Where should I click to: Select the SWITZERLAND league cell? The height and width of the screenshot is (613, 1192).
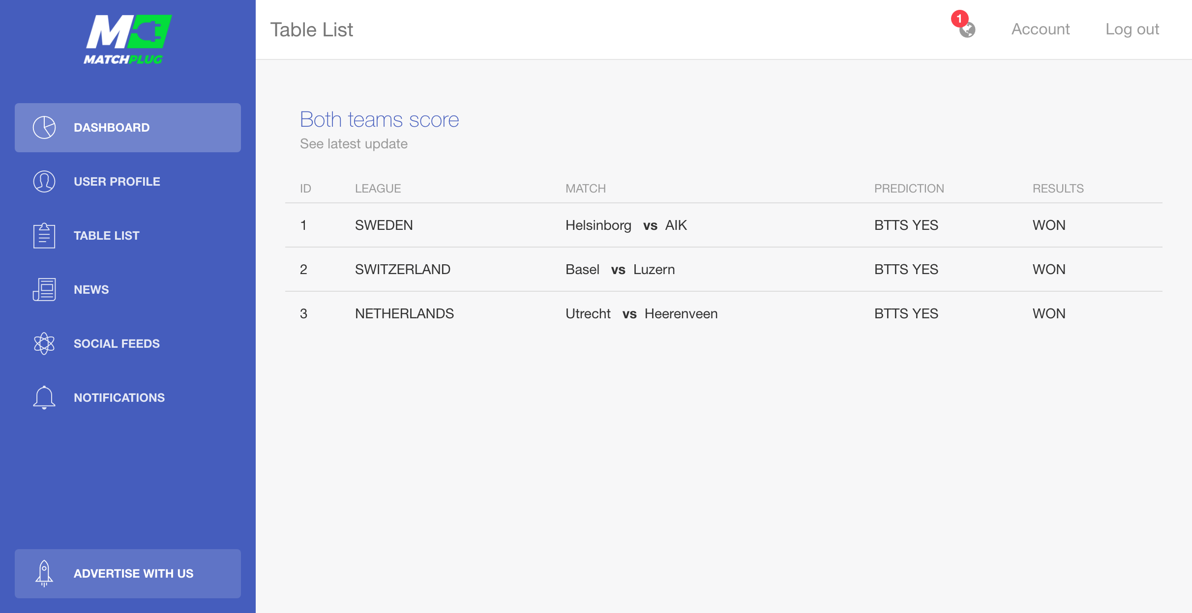[x=403, y=270]
